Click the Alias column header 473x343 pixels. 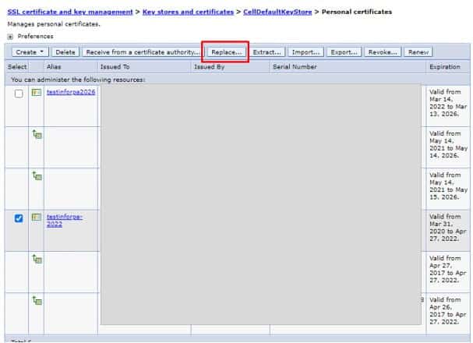tap(54, 67)
